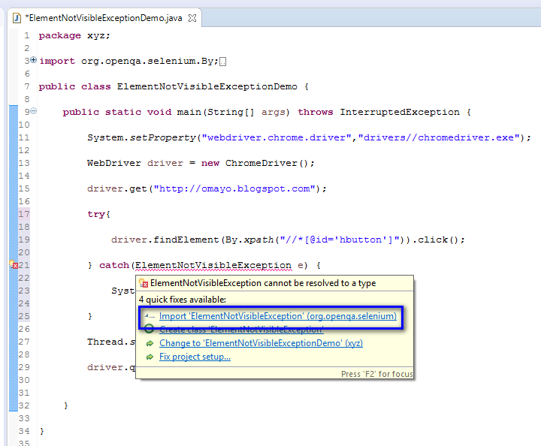Screen dimensions: 541x446
Task: Expand the folded imports on line 3
Action: (33, 60)
